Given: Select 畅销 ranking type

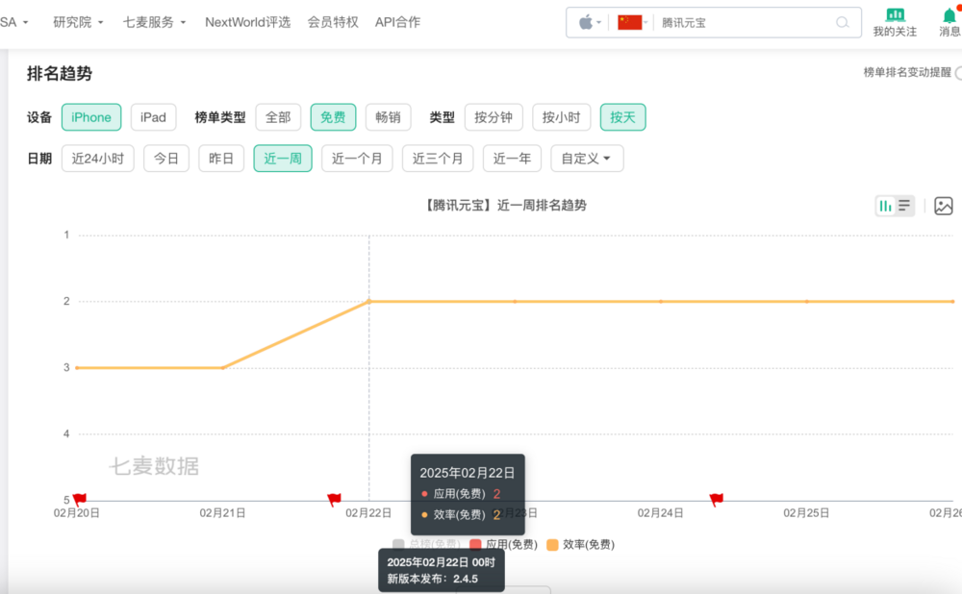Looking at the screenshot, I should [x=388, y=116].
